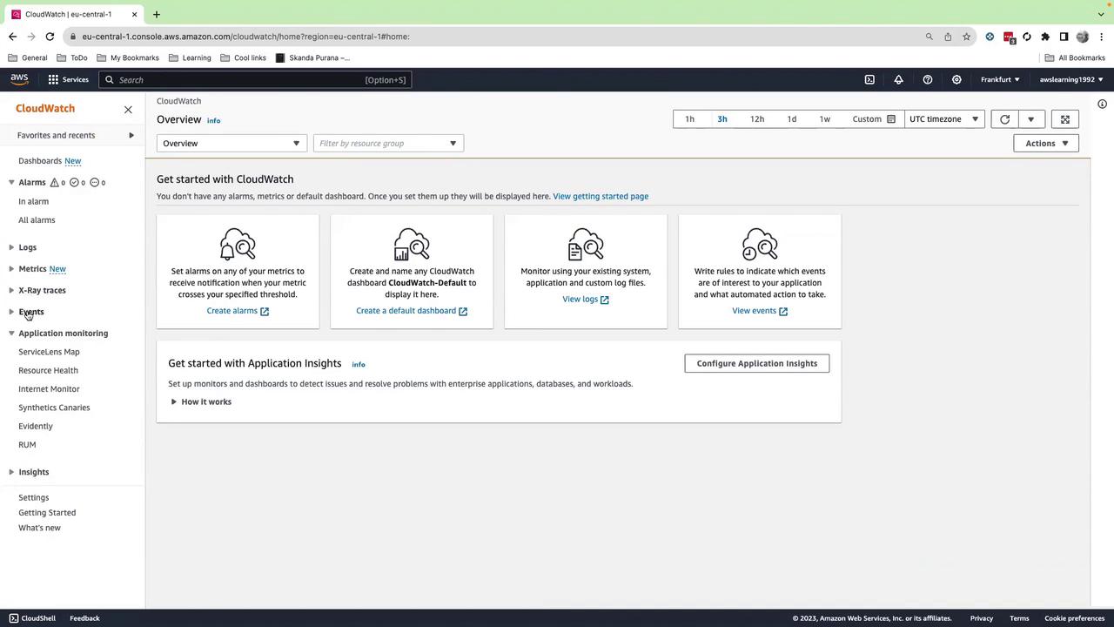This screenshot has width=1114, height=627.
Task: Select the 12h time range
Action: (757, 119)
